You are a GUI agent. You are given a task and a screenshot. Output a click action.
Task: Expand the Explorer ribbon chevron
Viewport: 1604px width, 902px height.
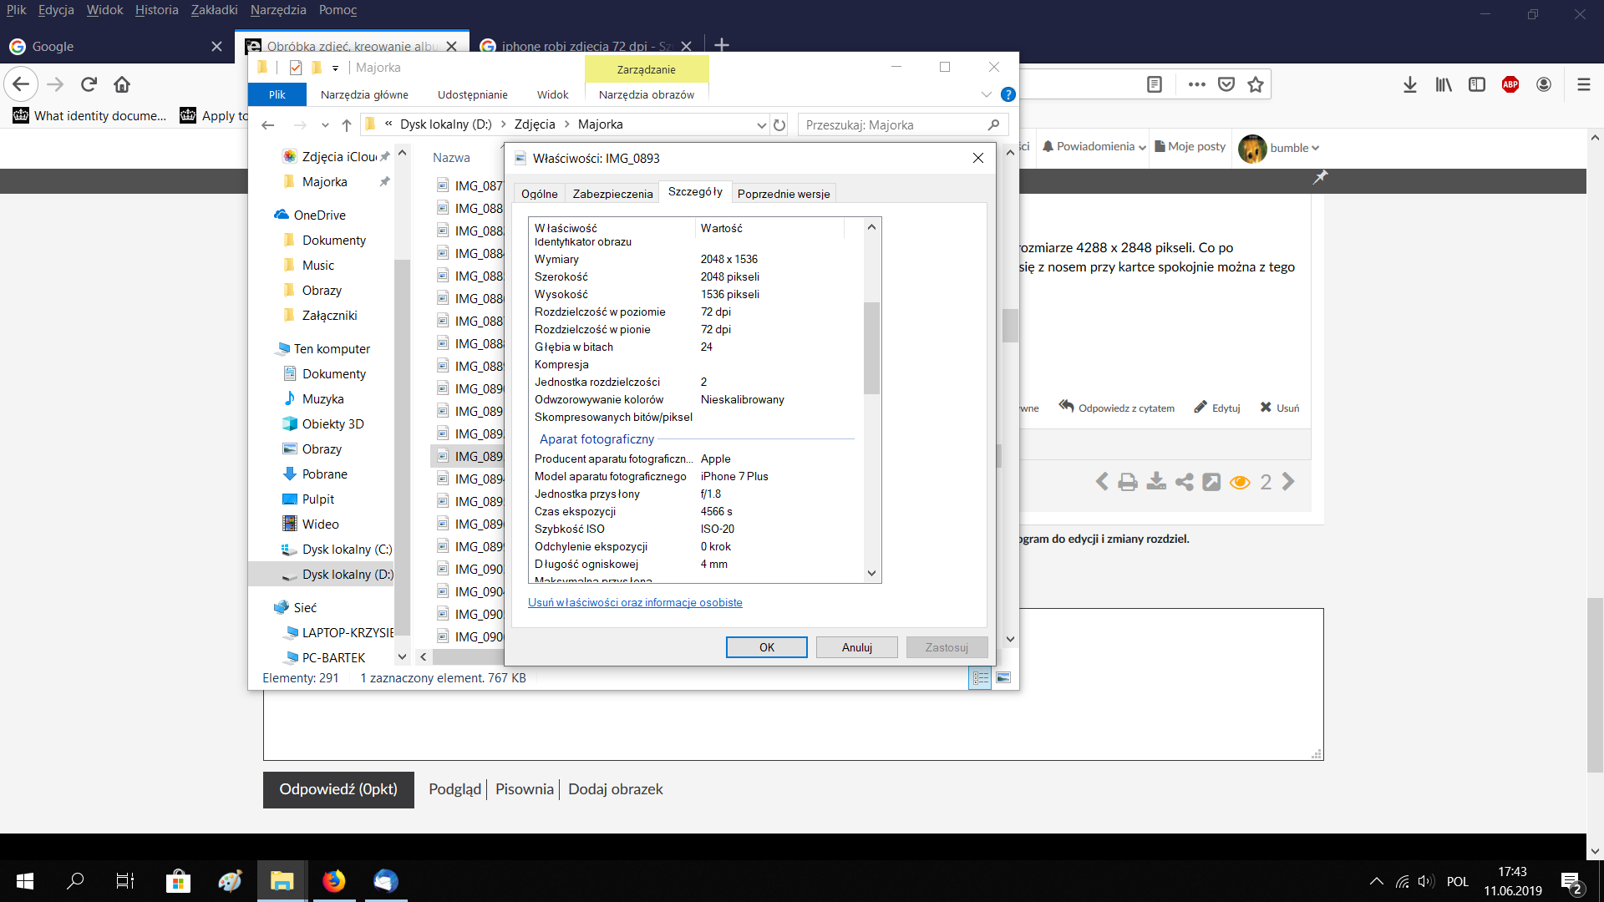987,94
